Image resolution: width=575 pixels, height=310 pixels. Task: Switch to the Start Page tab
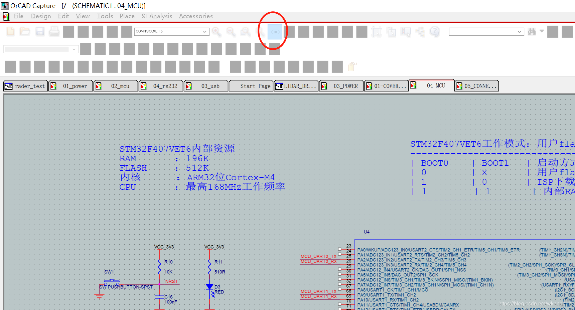(251, 86)
